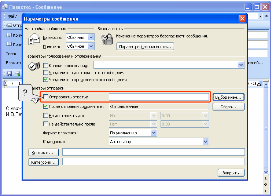Enable the Не доставлять до checkbox
The image size is (272, 196).
click(x=45, y=115)
